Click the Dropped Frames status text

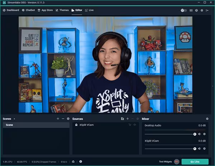point(44,162)
